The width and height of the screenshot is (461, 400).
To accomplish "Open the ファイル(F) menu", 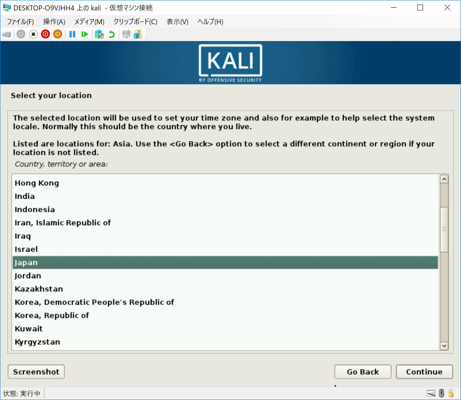I will (x=20, y=22).
